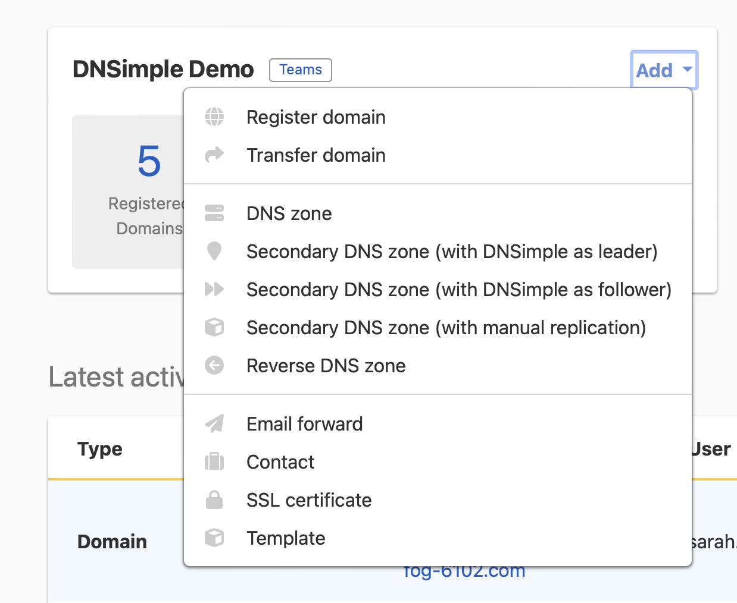Click the briefcase icon beside Contact
The width and height of the screenshot is (737, 603).
point(214,462)
